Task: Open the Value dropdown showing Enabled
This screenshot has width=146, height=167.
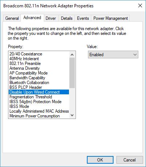Action: [113, 55]
